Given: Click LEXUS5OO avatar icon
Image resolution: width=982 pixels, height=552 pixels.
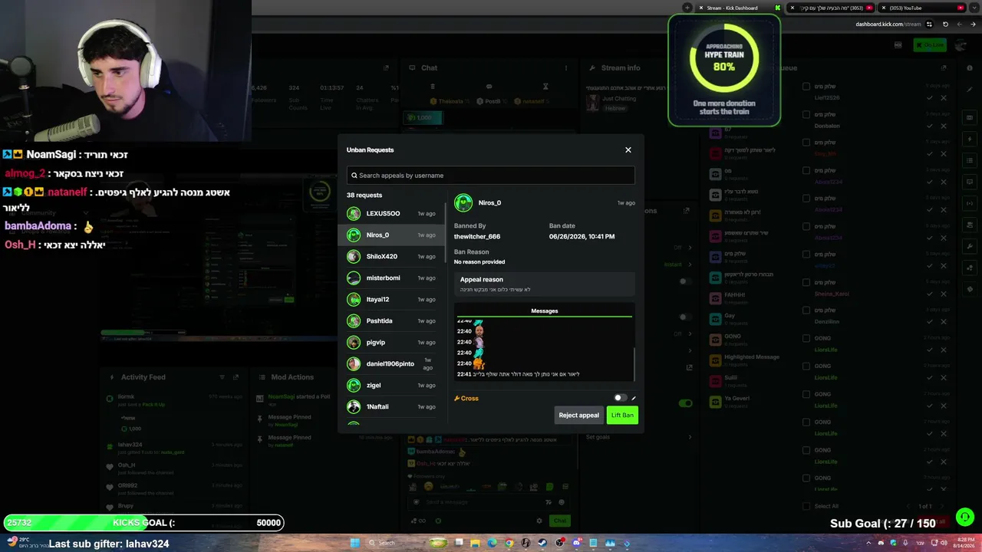Looking at the screenshot, I should coord(354,214).
